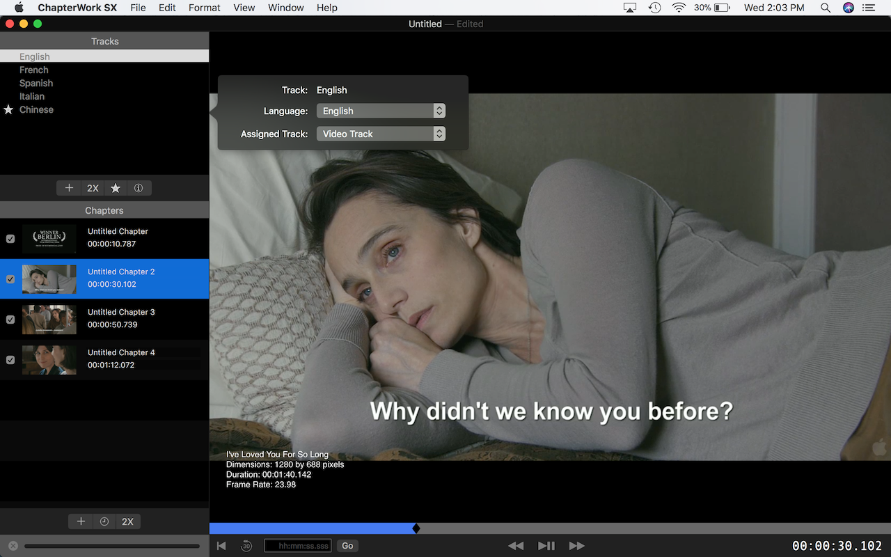Click the bottom-left slider track
The image size is (891, 557).
pyautogui.click(x=112, y=546)
